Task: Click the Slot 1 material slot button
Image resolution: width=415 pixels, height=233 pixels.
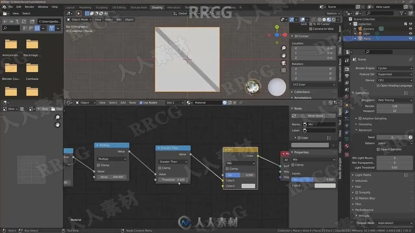Action: pyautogui.click(x=174, y=103)
